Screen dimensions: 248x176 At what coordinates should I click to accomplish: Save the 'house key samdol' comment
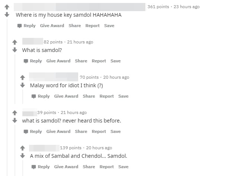pos(109,26)
